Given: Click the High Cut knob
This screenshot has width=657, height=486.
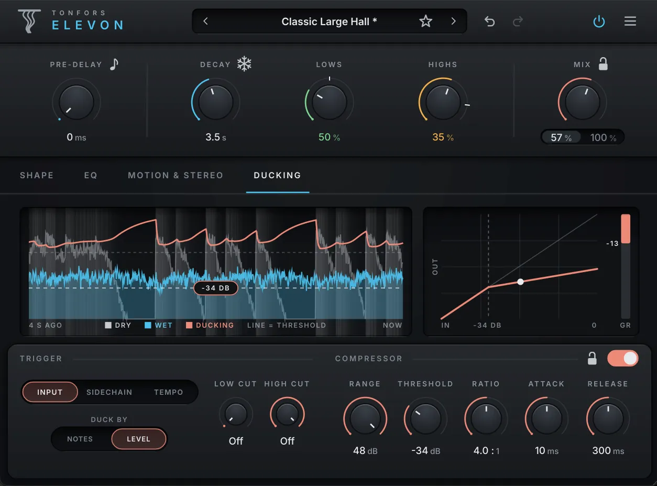Looking at the screenshot, I should (x=287, y=414).
